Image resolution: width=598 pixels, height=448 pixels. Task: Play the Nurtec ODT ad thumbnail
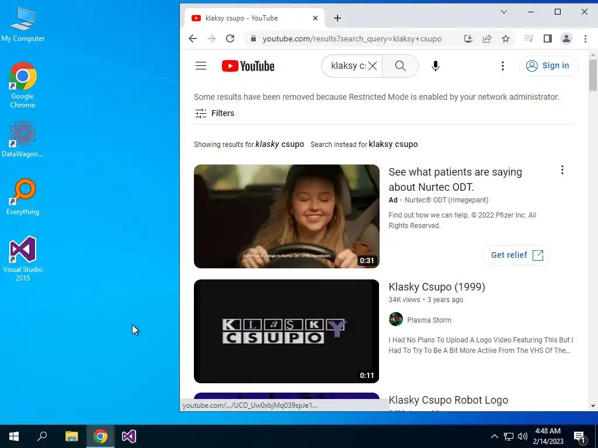click(x=286, y=216)
